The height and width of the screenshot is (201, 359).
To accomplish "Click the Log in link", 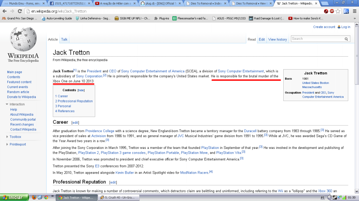I will coord(345,27).
